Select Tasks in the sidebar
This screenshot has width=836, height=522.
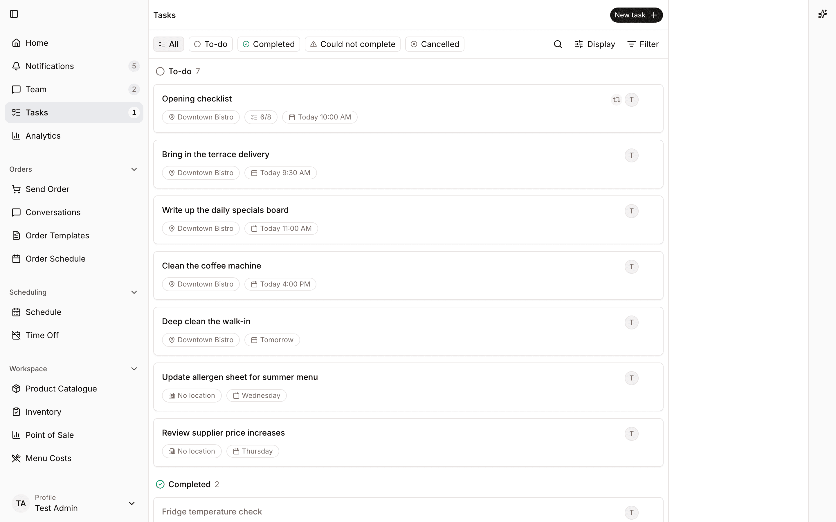[x=74, y=113]
